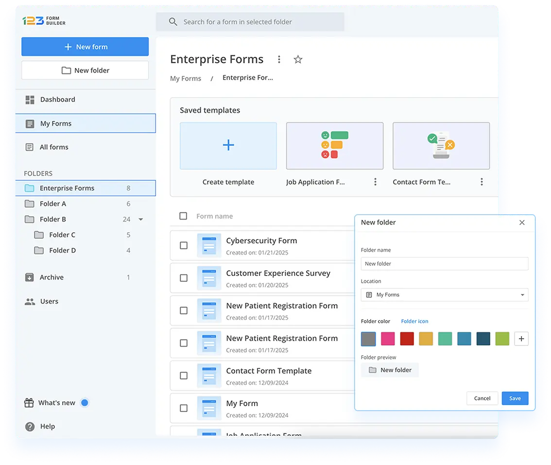Screen dimensions: 551x465
Task: Cancel the New folder dialog
Action: [482, 398]
